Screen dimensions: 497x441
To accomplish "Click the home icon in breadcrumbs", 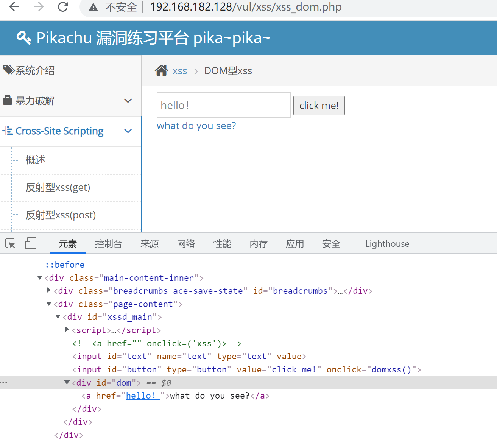I will [161, 70].
